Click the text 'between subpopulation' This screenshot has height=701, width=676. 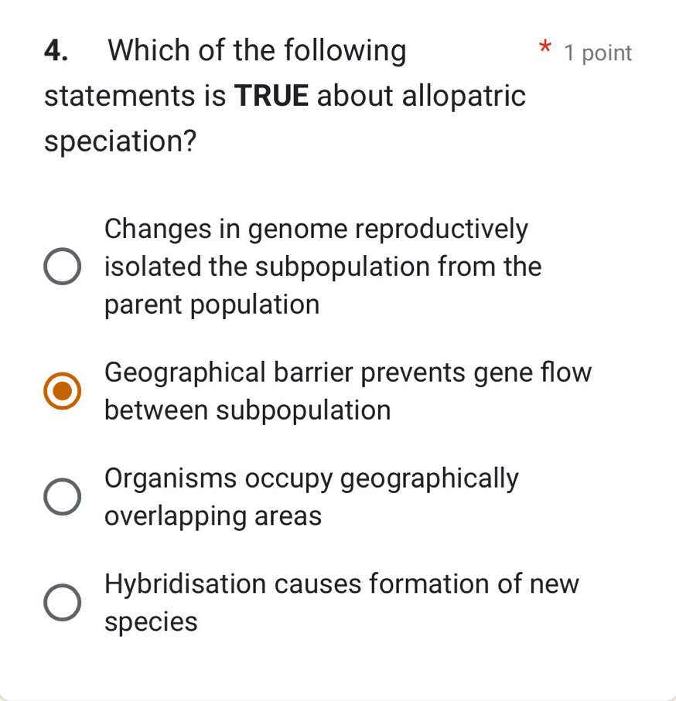point(248,410)
